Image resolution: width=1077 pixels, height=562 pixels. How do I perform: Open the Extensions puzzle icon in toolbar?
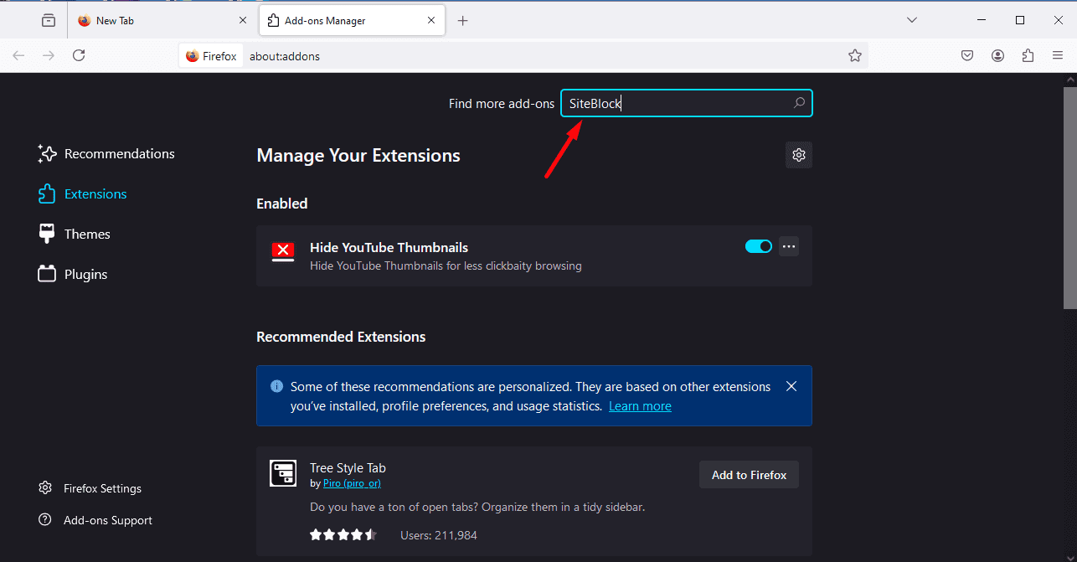[1028, 56]
